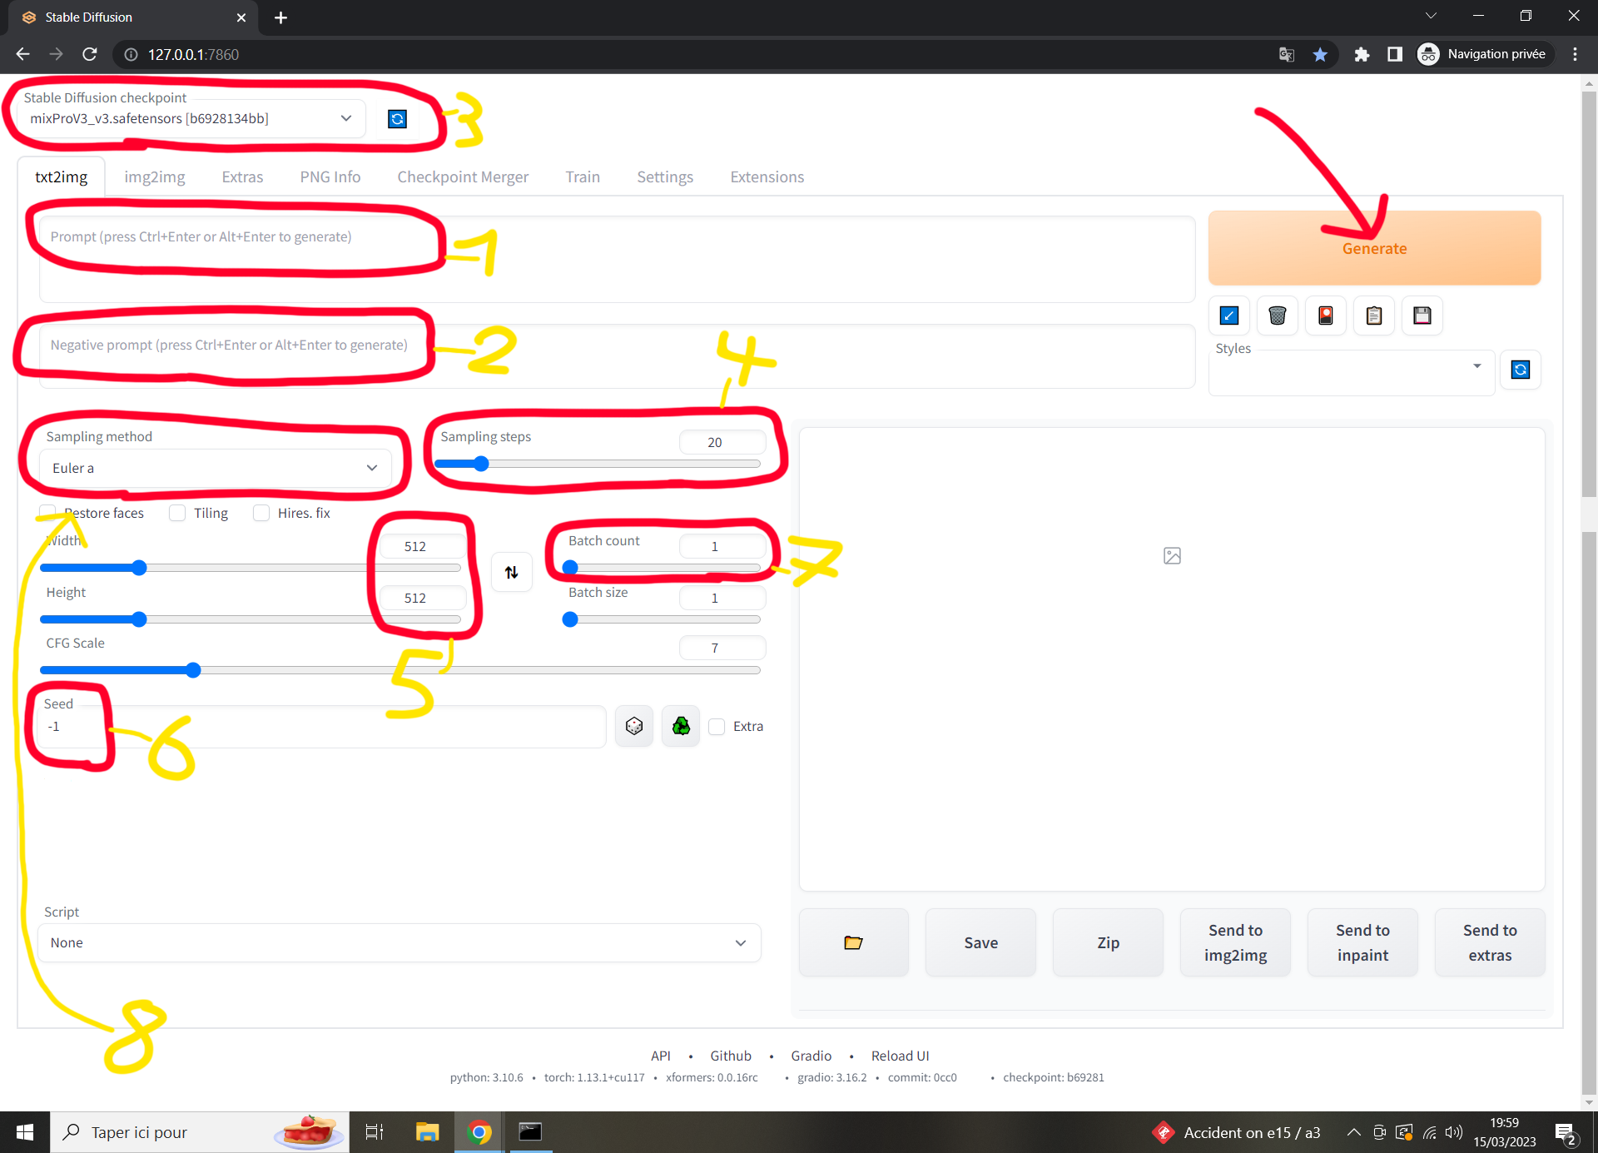Open the Extensions tab
This screenshot has width=1598, height=1153.
click(x=767, y=176)
